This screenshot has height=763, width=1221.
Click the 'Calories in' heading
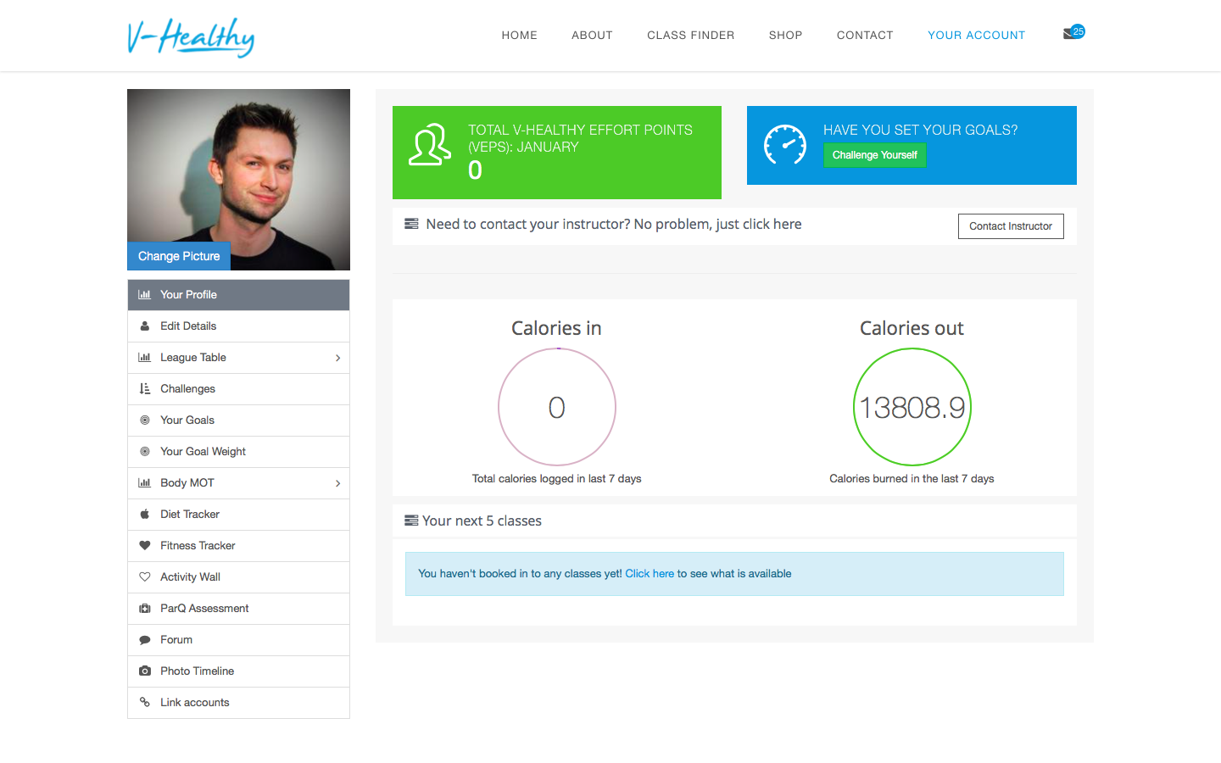point(556,328)
